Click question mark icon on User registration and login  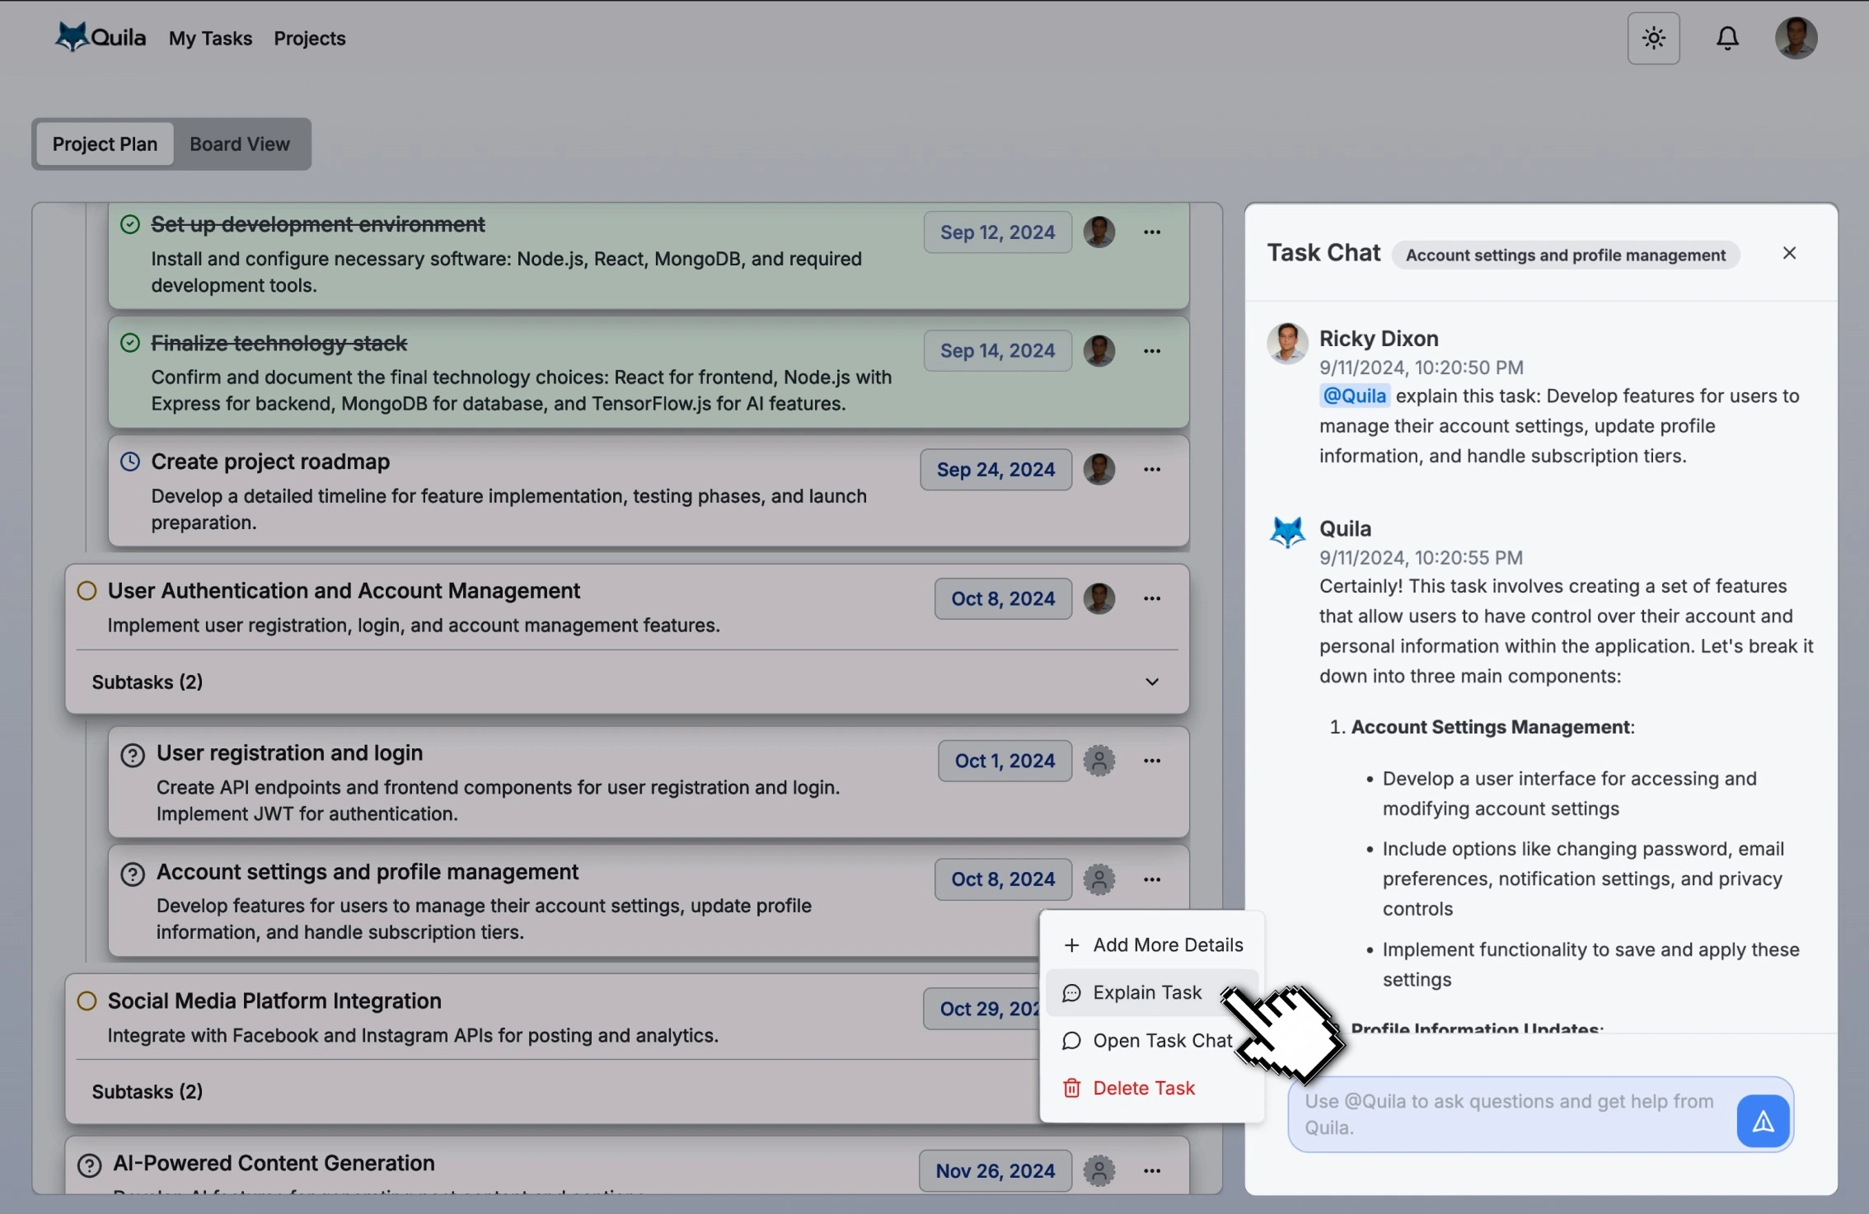[x=133, y=754]
